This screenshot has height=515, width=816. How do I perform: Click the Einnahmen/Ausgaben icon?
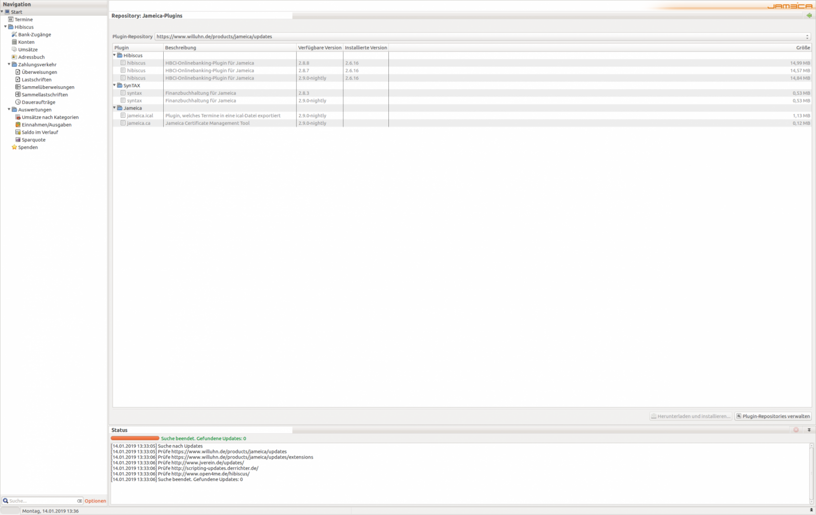tap(18, 124)
